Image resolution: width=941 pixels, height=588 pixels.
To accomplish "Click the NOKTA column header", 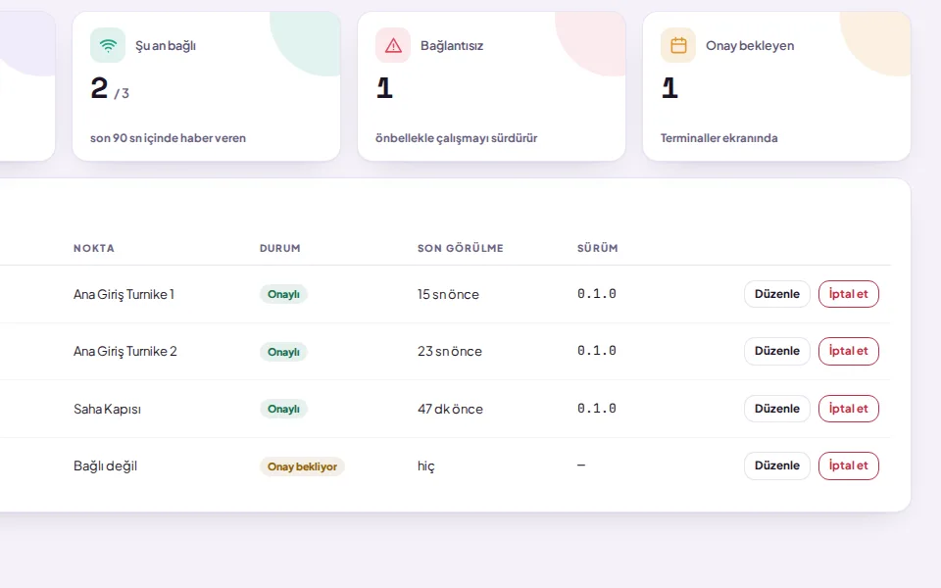I will click(94, 248).
